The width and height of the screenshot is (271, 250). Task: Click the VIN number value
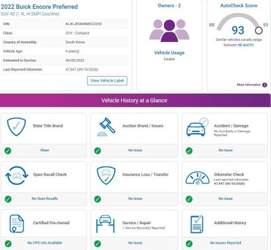83,24
